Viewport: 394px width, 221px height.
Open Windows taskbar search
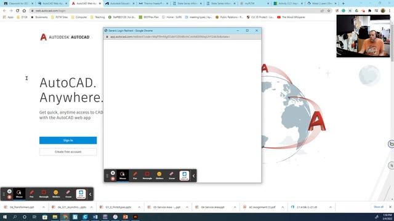coord(15,217)
